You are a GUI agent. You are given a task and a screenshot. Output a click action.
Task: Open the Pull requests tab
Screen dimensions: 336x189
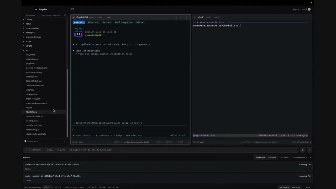(x=124, y=23)
